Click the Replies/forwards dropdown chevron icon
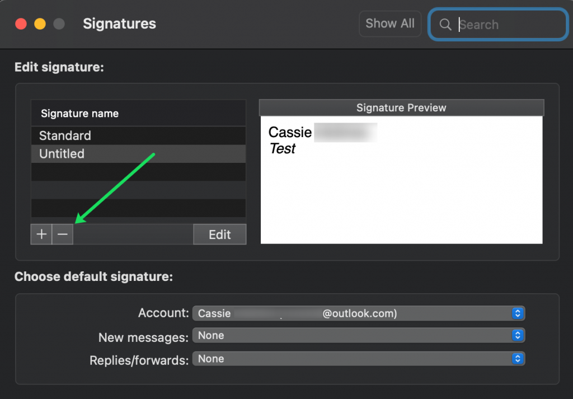The width and height of the screenshot is (573, 399). (518, 358)
